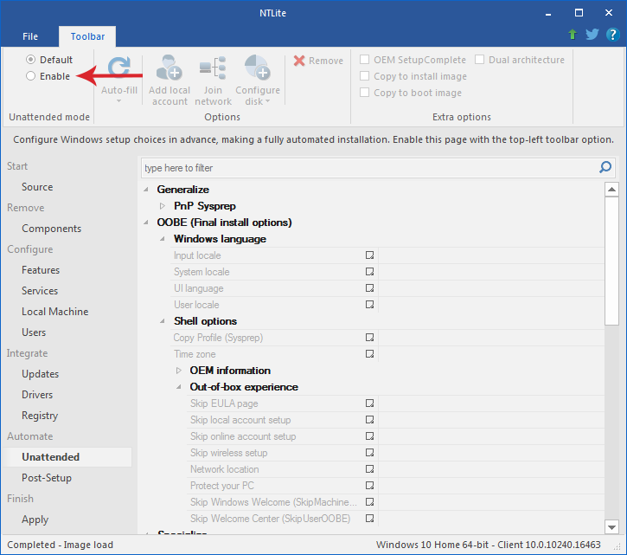Check the Dual architecture checkbox
Viewport: 627px width, 555px height.
pyautogui.click(x=479, y=60)
